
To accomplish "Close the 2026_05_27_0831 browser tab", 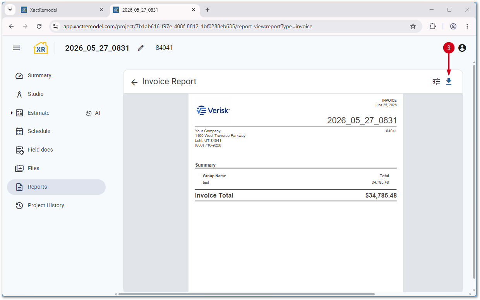I will tap(193, 10).
